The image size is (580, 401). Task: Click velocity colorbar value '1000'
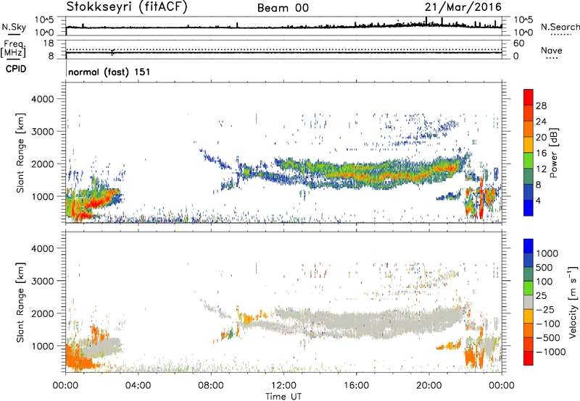(x=547, y=253)
